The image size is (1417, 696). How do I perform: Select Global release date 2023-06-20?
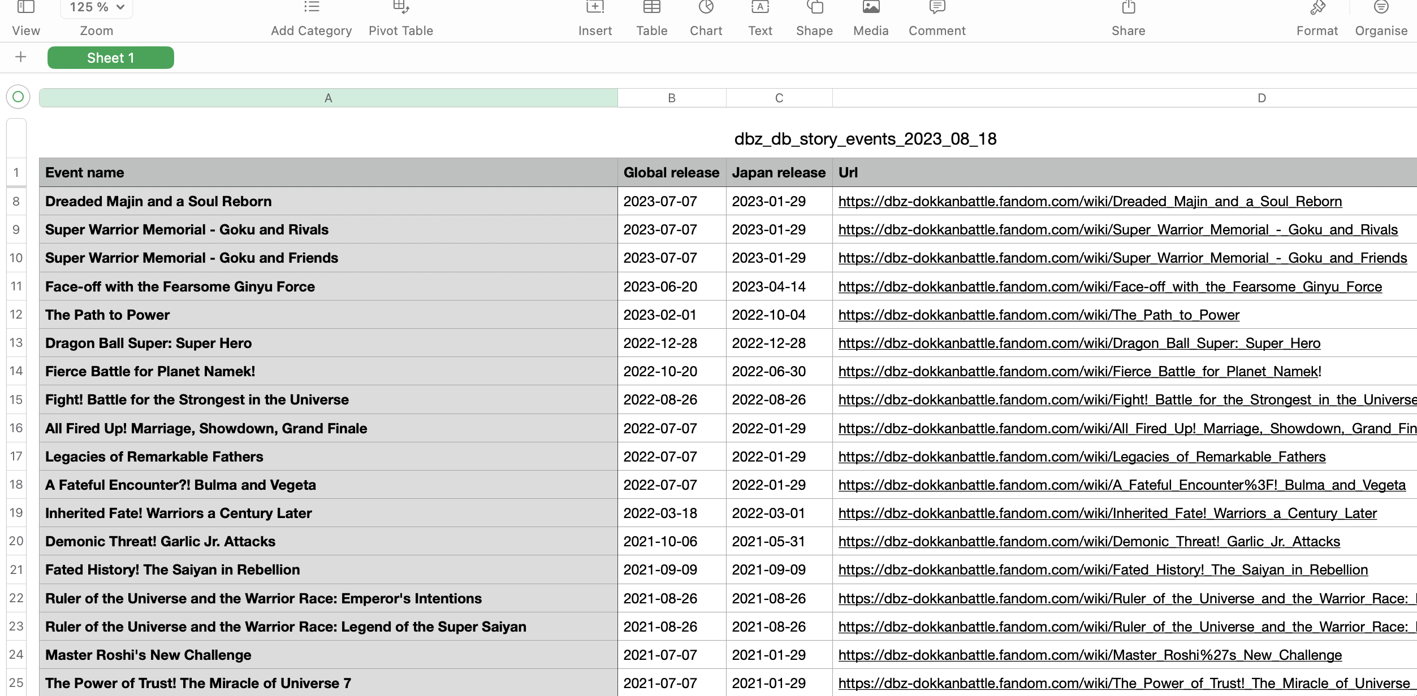(x=672, y=286)
